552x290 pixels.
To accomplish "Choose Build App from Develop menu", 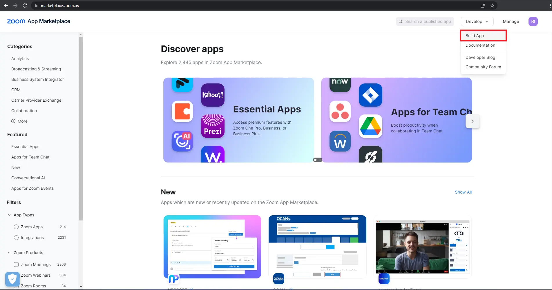I will tap(483, 36).
